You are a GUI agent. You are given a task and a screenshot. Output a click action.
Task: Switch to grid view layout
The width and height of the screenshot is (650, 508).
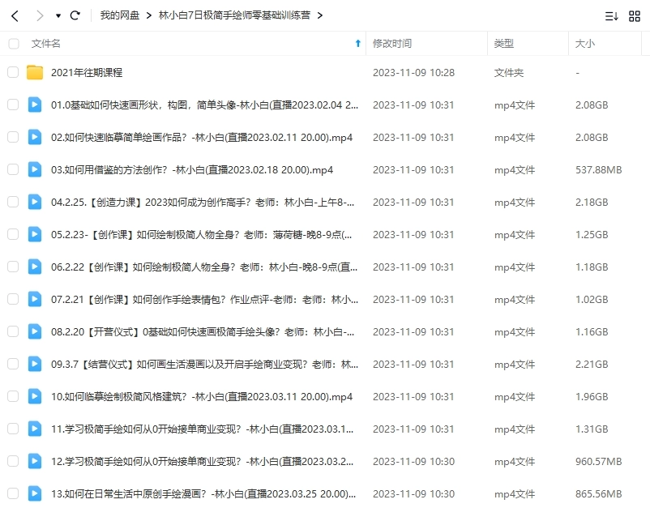coord(635,15)
